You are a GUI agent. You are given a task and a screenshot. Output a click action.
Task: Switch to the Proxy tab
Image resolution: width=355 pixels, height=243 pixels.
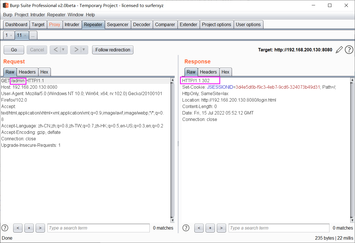(x=55, y=24)
